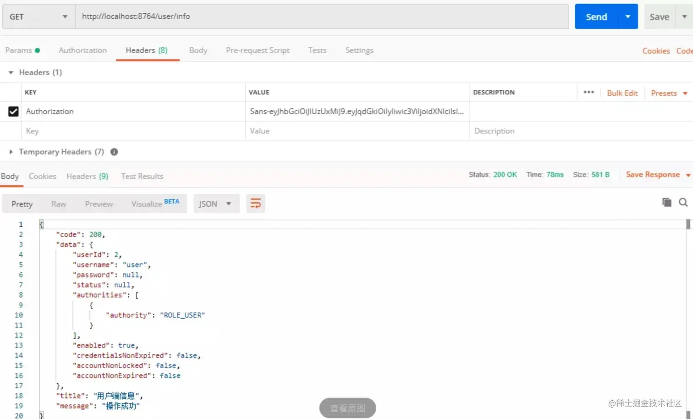Click the 查看原图 button
Screen dimensions: 693x419
tap(347, 408)
